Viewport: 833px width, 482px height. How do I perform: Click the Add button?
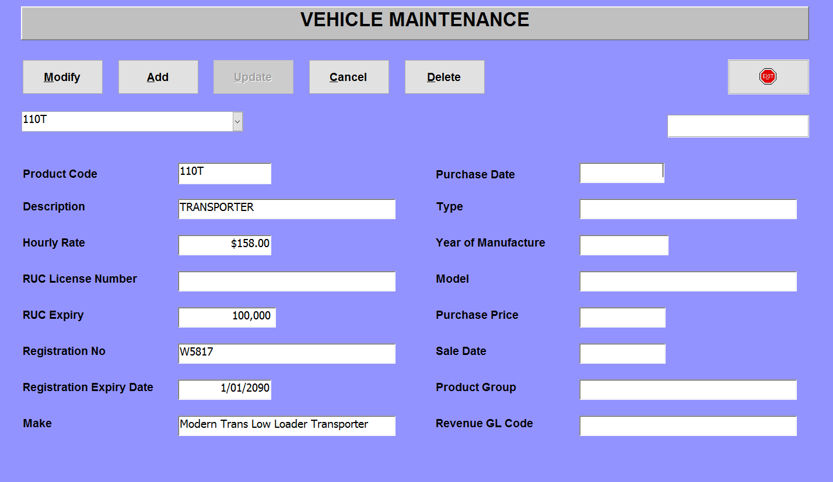click(x=157, y=76)
